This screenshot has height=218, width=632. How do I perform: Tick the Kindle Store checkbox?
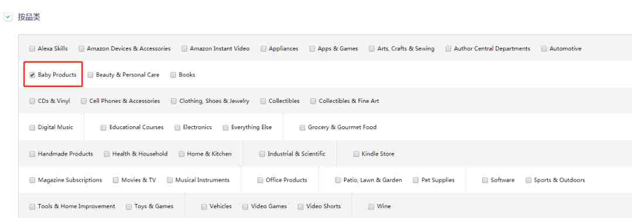point(356,154)
